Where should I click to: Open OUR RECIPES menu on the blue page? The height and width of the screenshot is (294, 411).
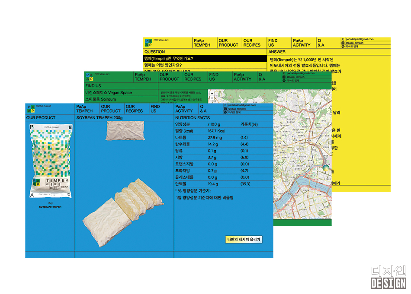(134, 109)
